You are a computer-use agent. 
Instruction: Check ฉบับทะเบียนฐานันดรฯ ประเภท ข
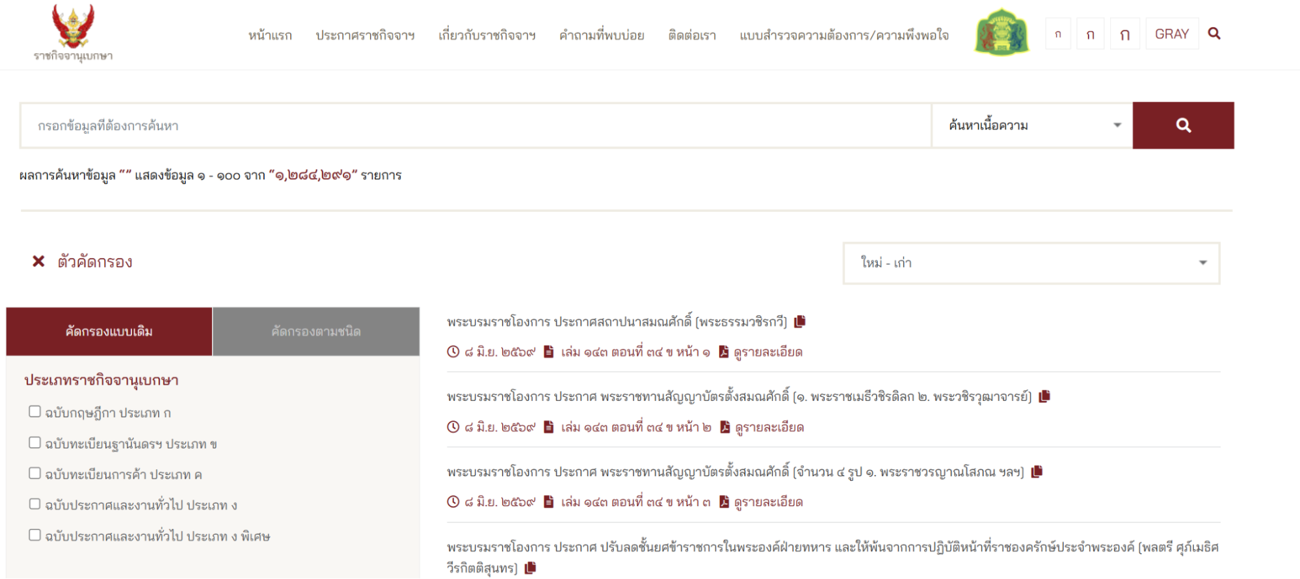34,443
